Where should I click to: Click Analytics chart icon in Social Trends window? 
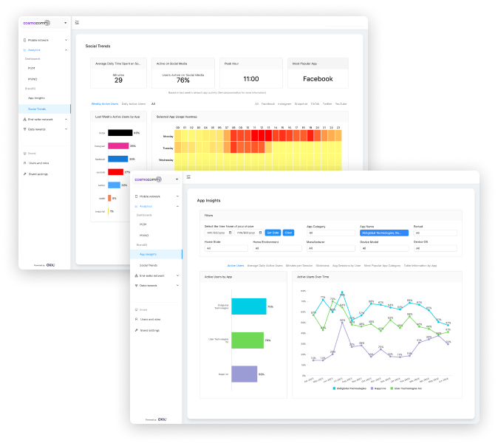(x=25, y=50)
